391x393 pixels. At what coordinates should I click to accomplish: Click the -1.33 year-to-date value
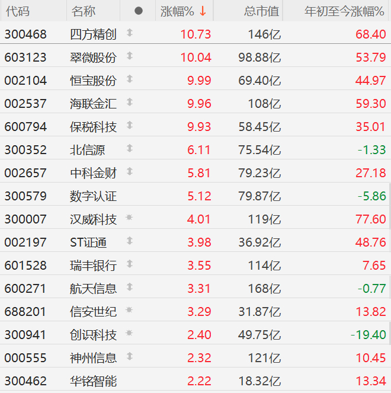pos(371,150)
